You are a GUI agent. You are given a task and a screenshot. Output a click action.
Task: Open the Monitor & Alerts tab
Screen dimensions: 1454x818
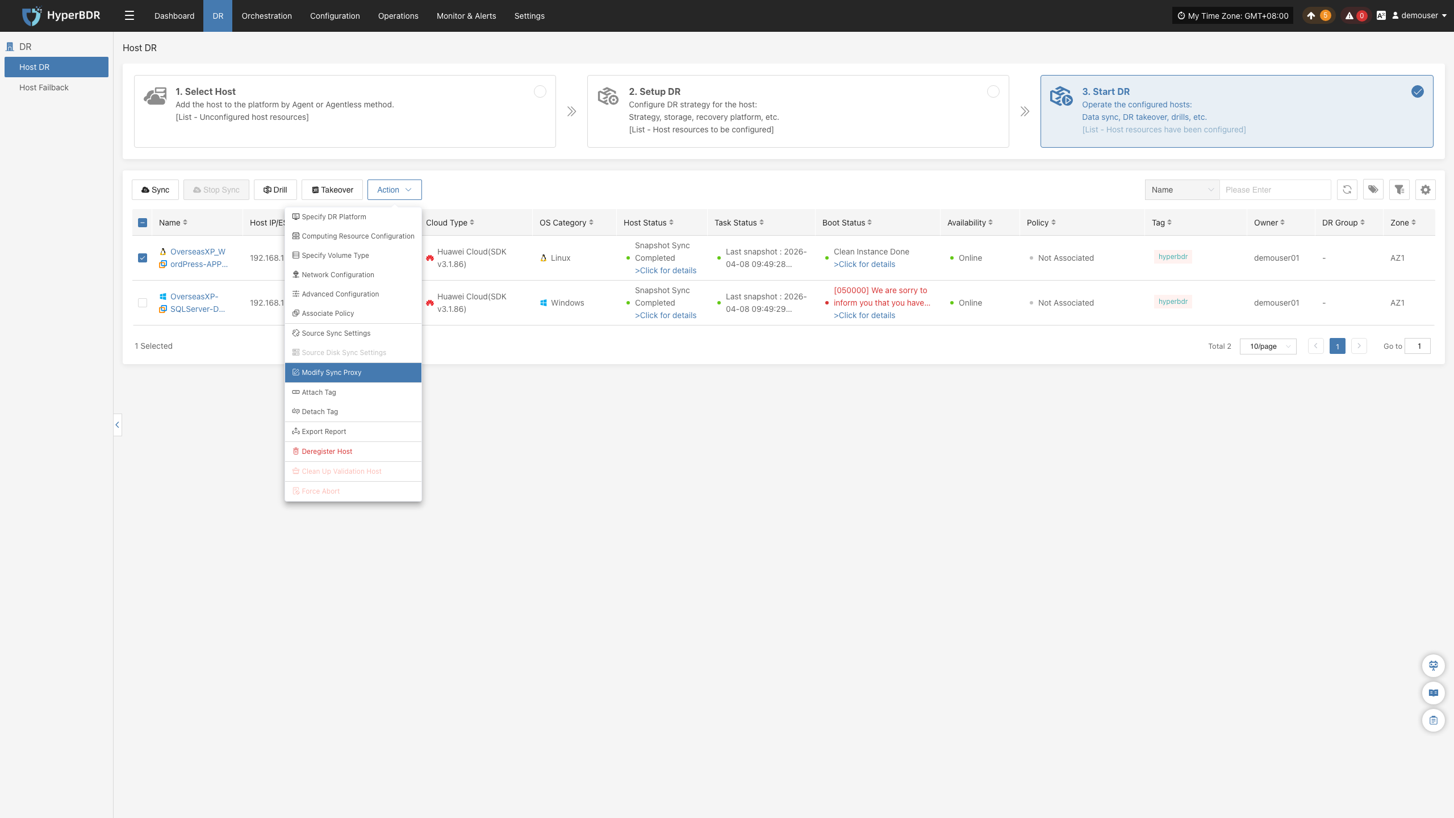point(466,16)
